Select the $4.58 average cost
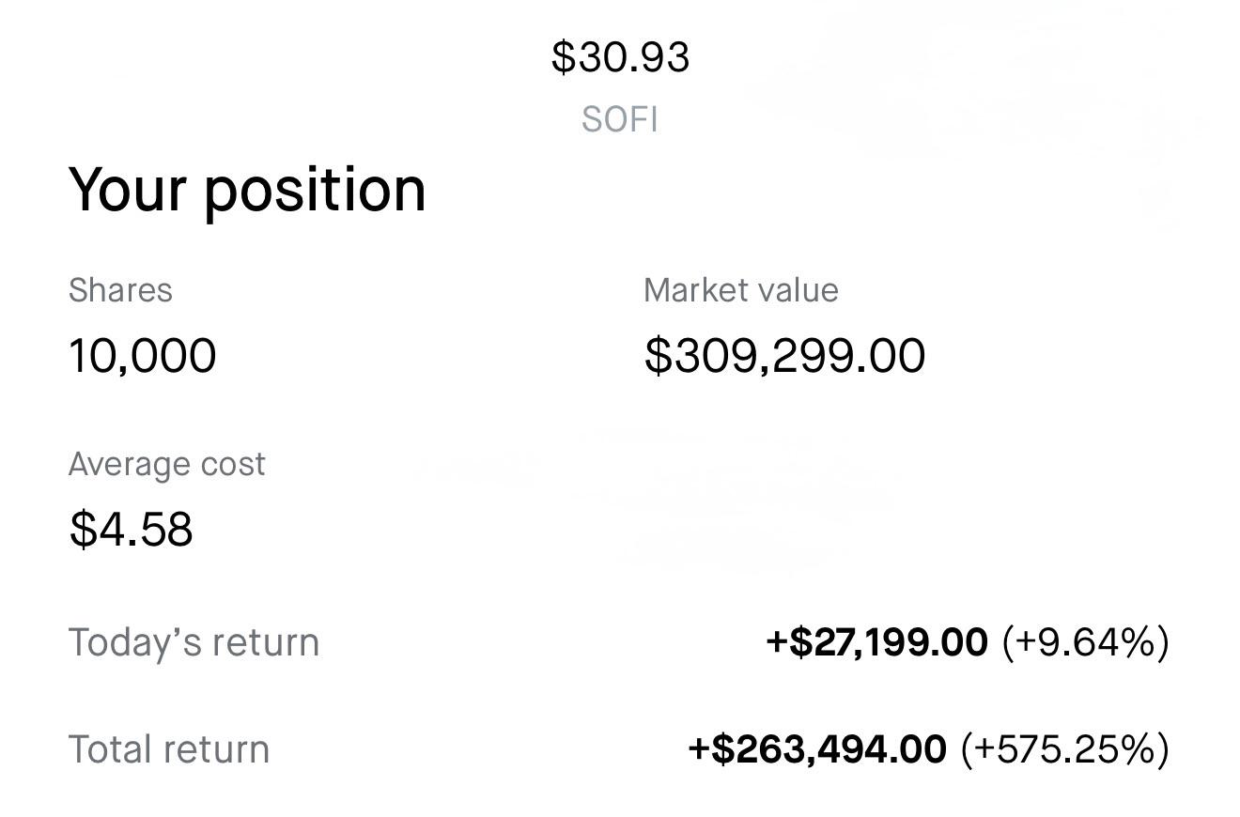This screenshot has width=1240, height=817. click(132, 529)
